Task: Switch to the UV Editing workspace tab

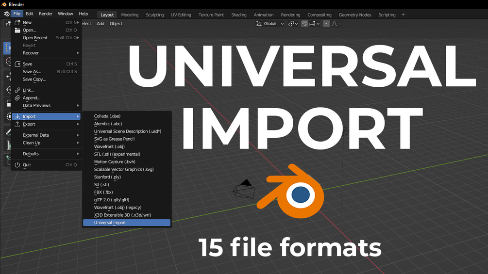Action: coord(181,15)
